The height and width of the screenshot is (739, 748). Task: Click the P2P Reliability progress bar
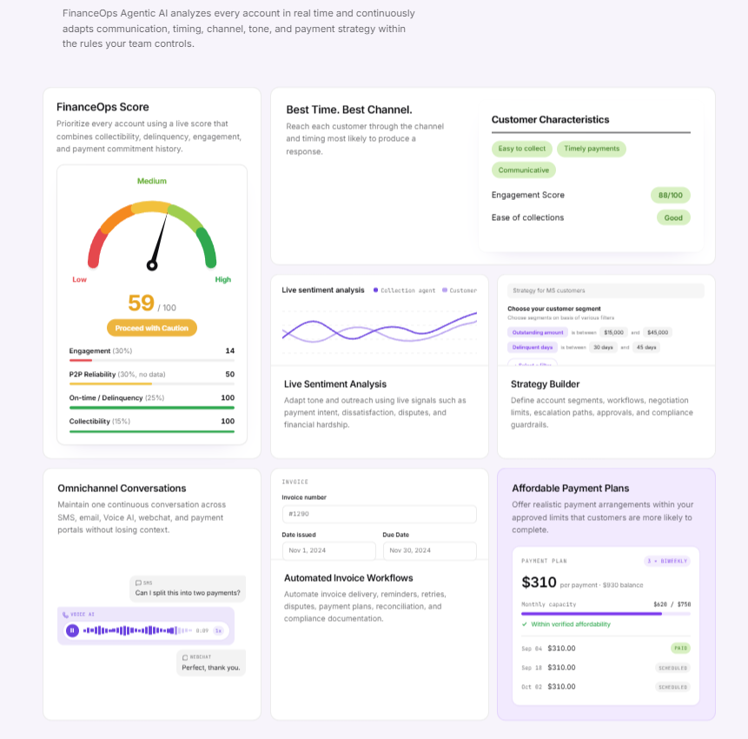click(152, 383)
